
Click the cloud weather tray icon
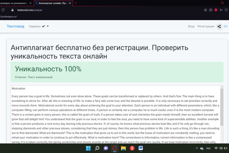tap(202, 149)
